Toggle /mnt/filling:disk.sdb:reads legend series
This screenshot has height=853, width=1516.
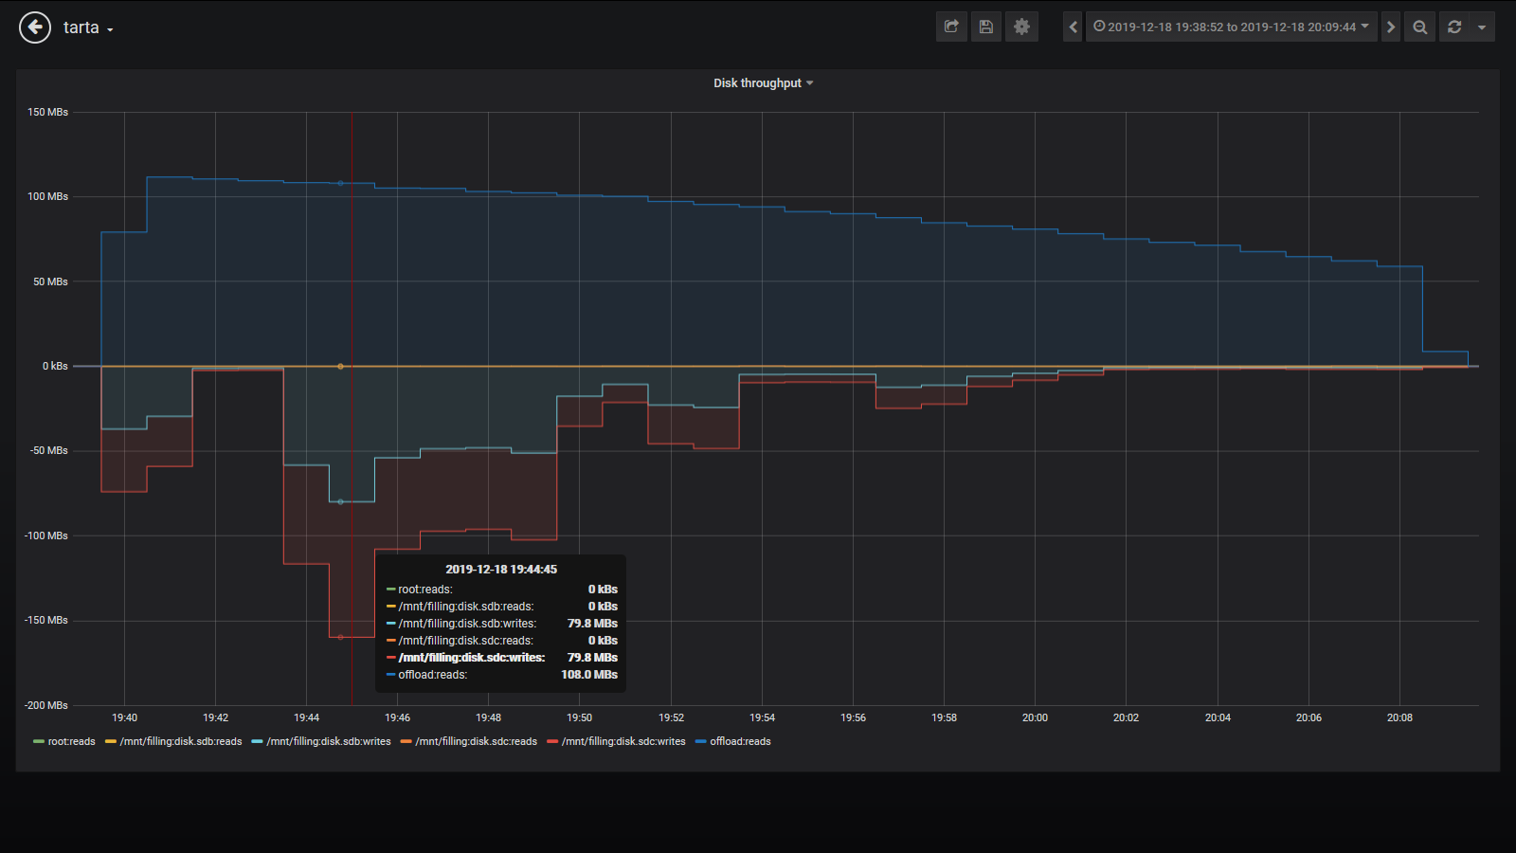click(x=180, y=742)
